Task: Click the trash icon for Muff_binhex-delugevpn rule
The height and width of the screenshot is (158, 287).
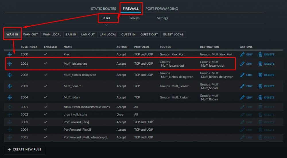Action: (x=260, y=75)
